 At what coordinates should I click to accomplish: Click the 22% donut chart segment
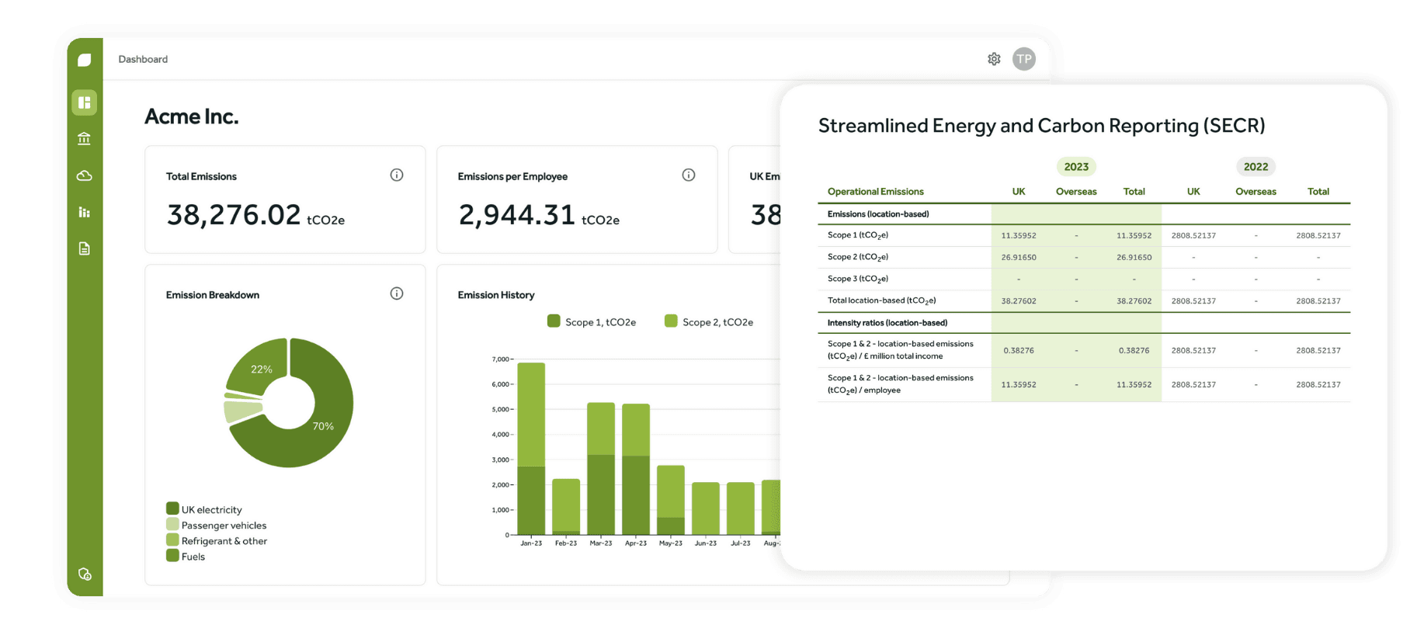pyautogui.click(x=262, y=369)
